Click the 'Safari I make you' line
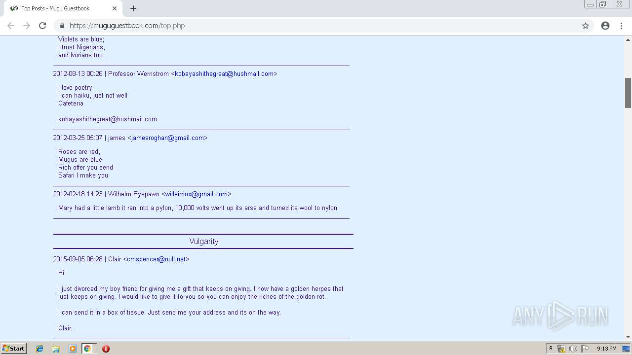Screen dimensions: 632x355 (x=83, y=175)
